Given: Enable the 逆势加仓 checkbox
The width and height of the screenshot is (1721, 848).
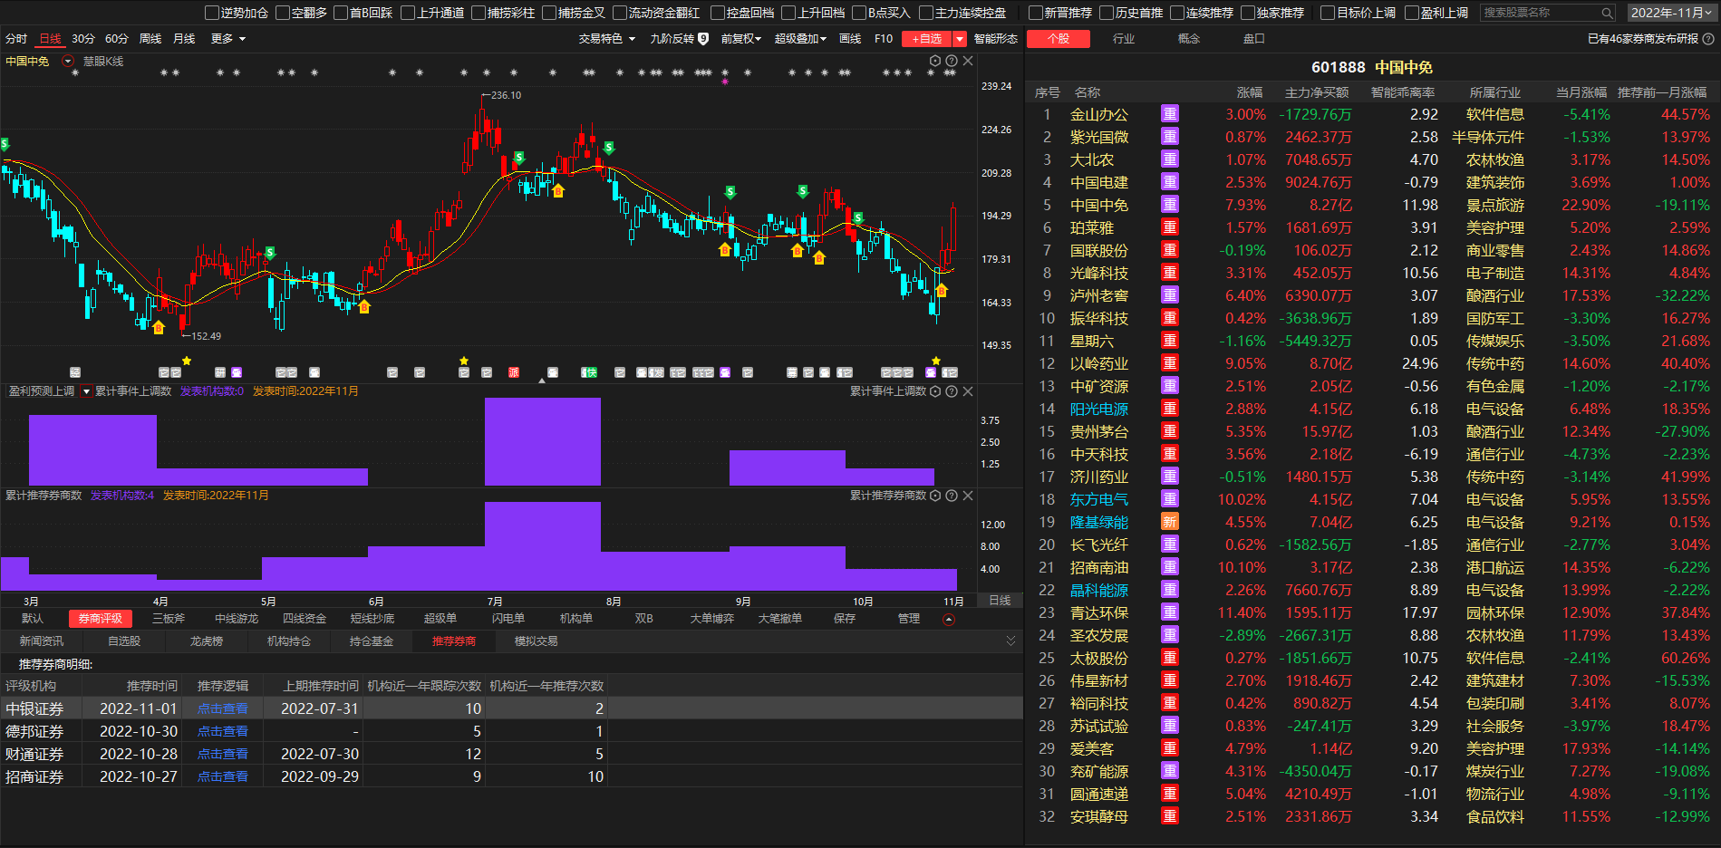Looking at the screenshot, I should tap(212, 13).
